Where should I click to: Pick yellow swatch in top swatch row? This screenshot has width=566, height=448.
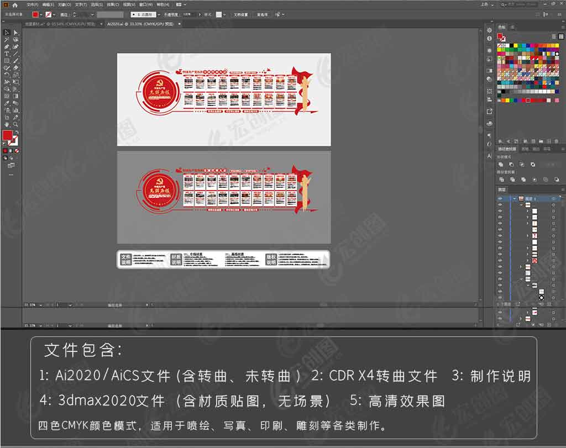516,45
